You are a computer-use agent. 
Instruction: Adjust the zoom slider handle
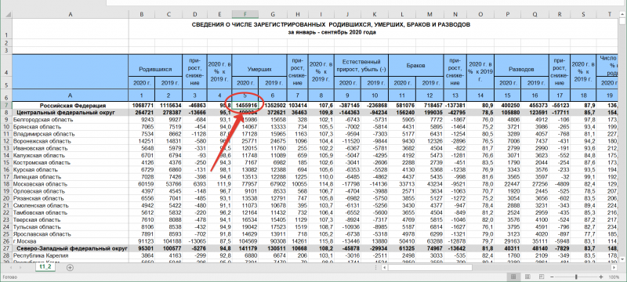576,277
